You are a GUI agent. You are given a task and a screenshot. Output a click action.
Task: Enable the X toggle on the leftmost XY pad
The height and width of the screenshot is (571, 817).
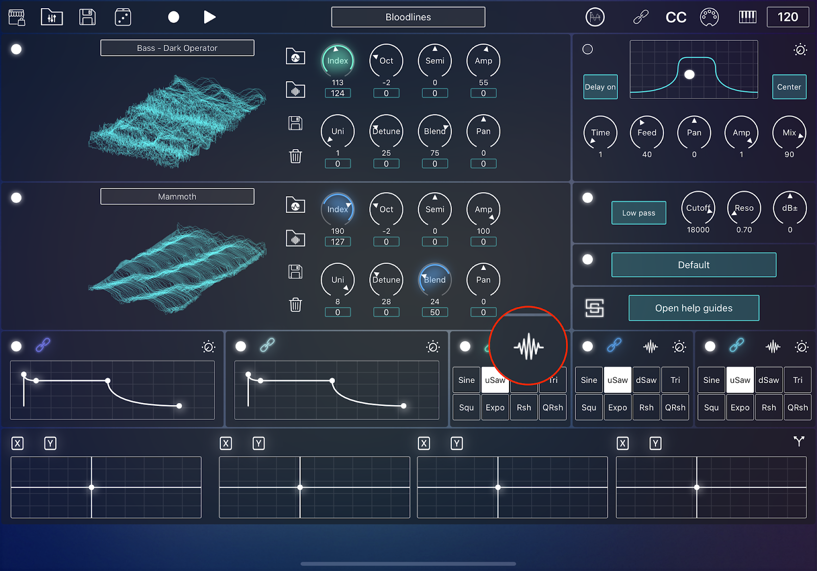[x=17, y=443]
